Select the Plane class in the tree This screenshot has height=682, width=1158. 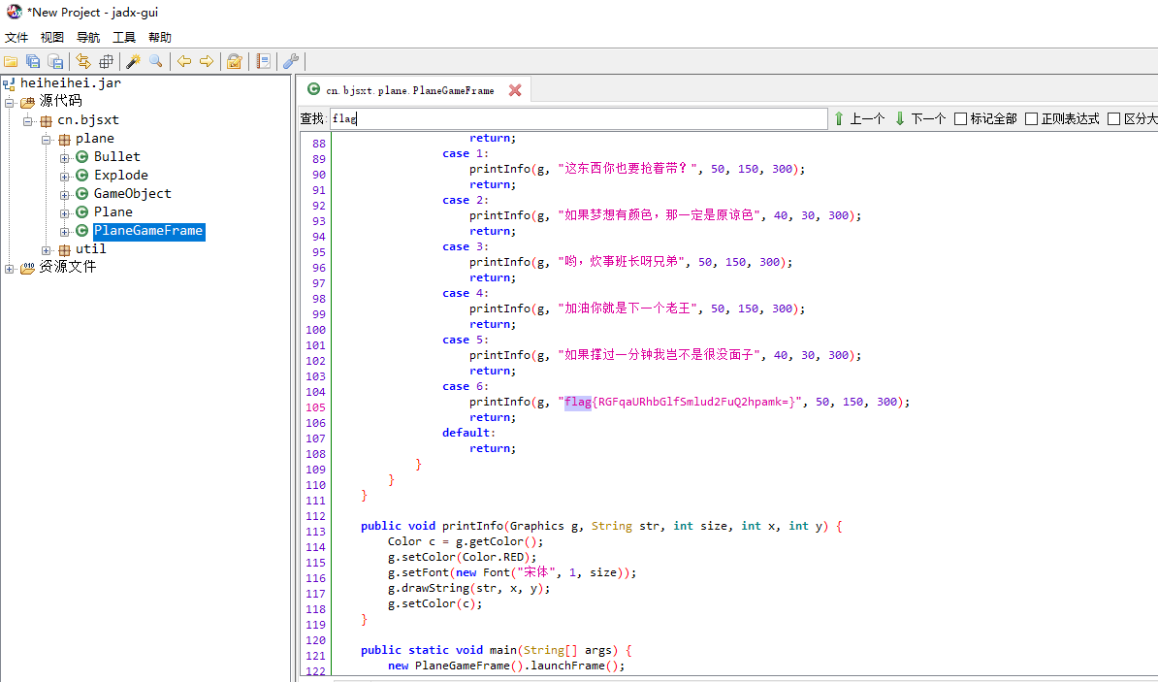(x=113, y=212)
